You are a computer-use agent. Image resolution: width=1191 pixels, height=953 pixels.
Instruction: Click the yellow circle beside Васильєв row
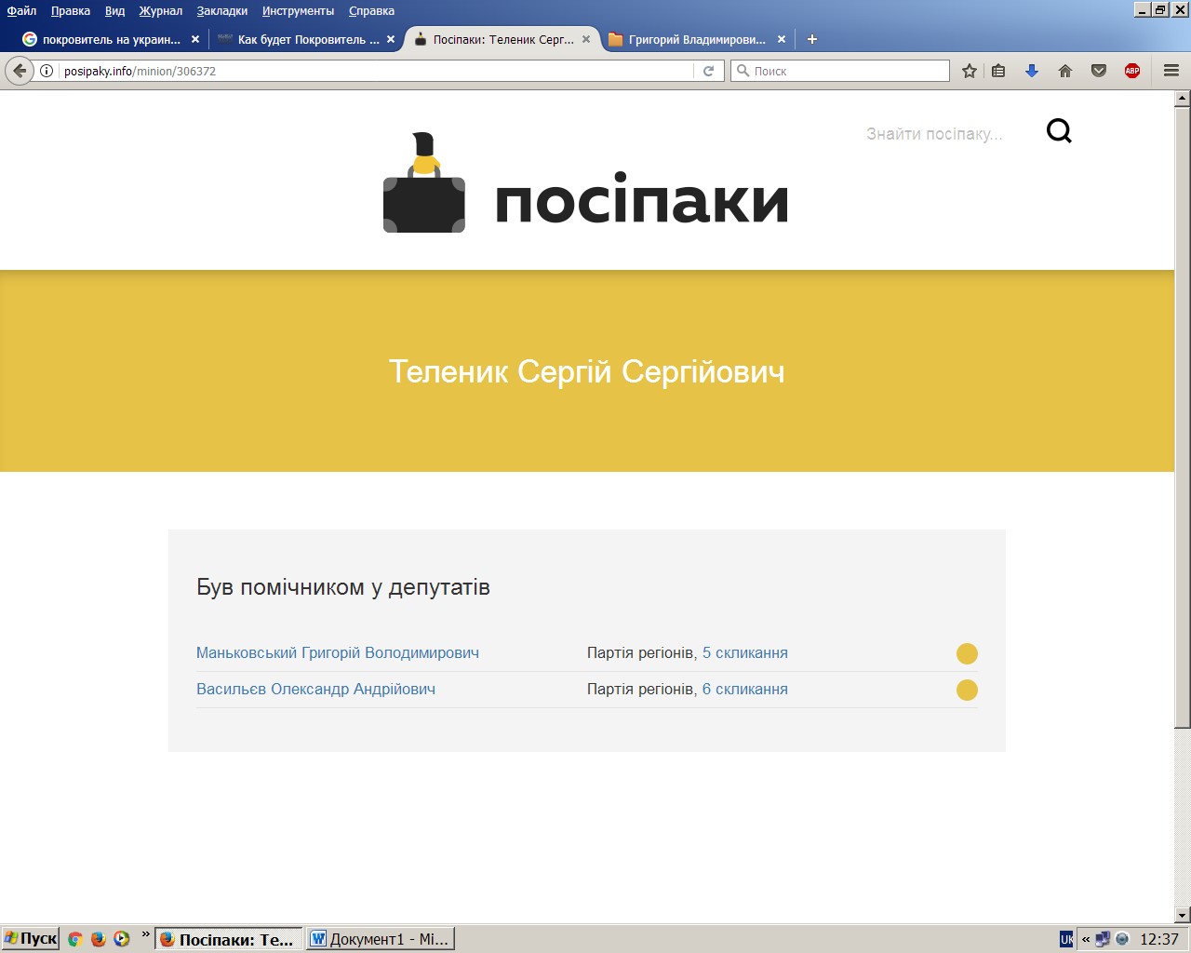point(967,690)
